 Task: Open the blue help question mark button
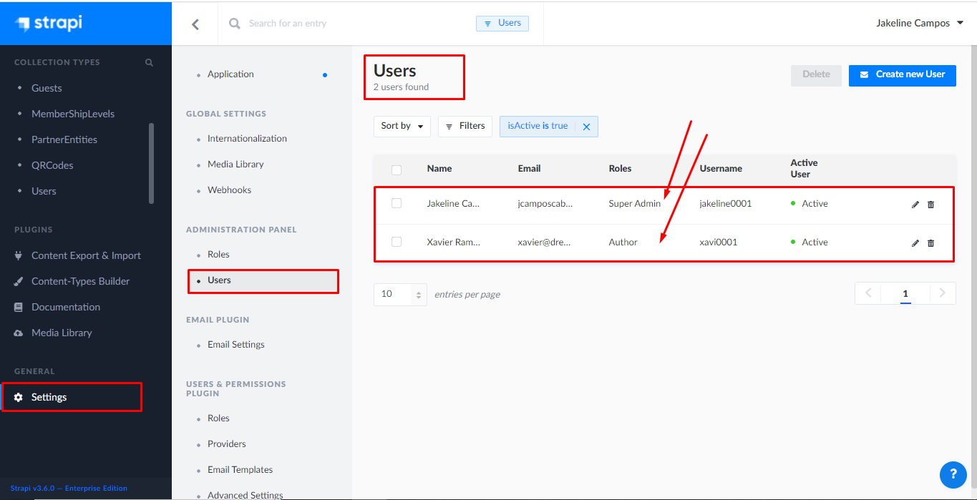953,474
